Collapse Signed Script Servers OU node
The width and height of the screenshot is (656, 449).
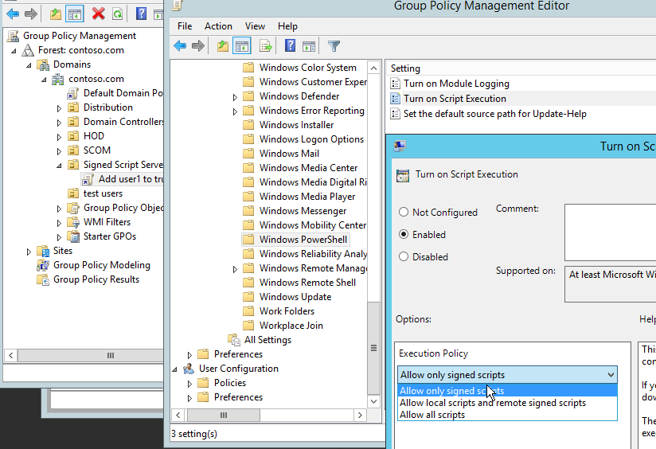(59, 166)
